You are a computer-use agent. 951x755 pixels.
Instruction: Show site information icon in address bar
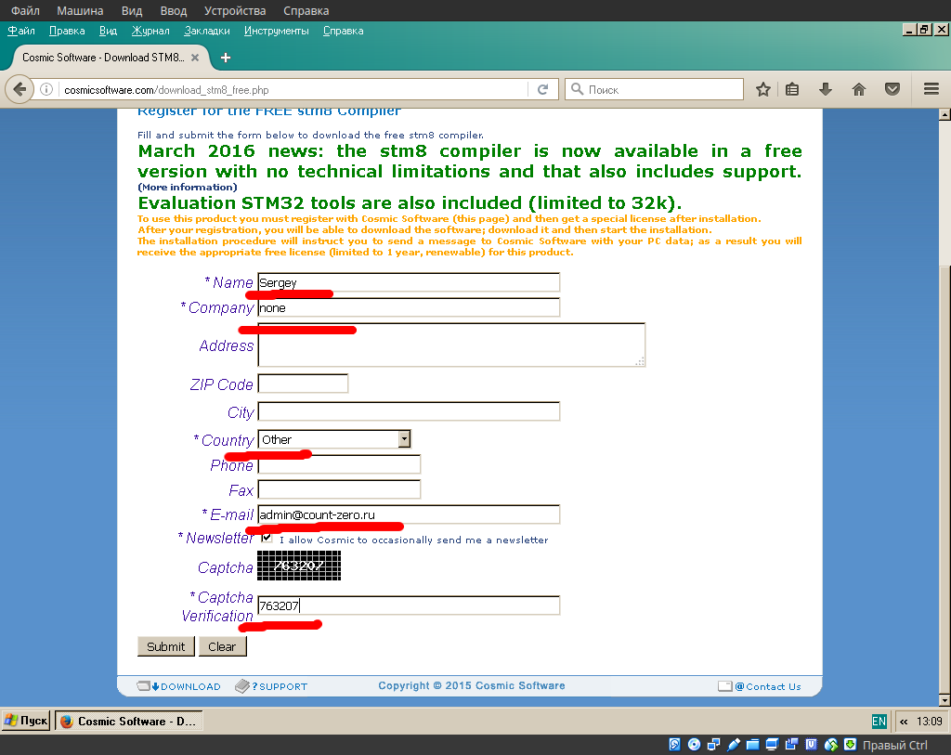46,90
